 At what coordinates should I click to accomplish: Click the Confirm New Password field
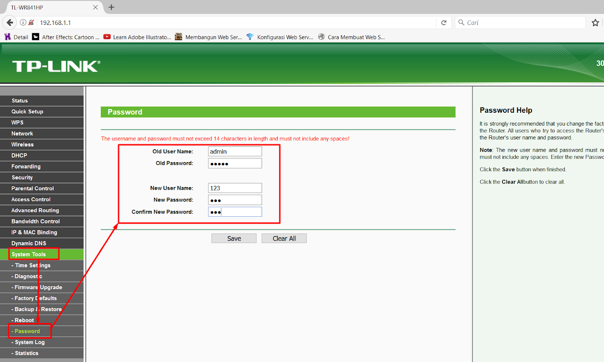tap(234, 212)
